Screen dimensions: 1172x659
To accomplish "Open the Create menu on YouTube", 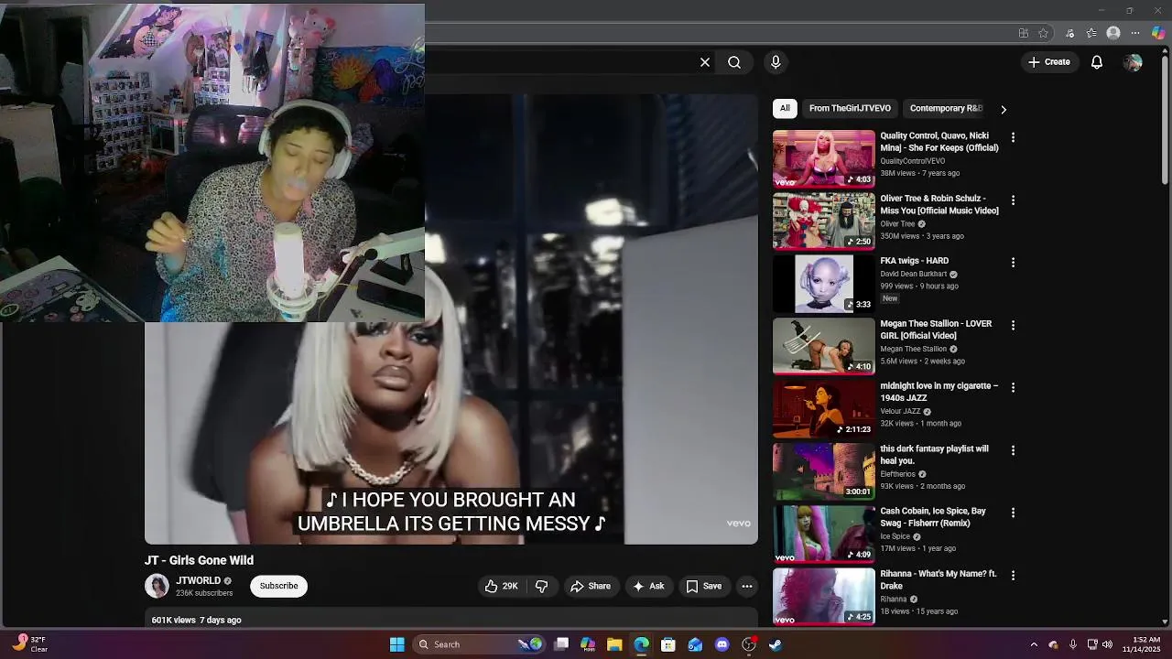I will [1049, 62].
